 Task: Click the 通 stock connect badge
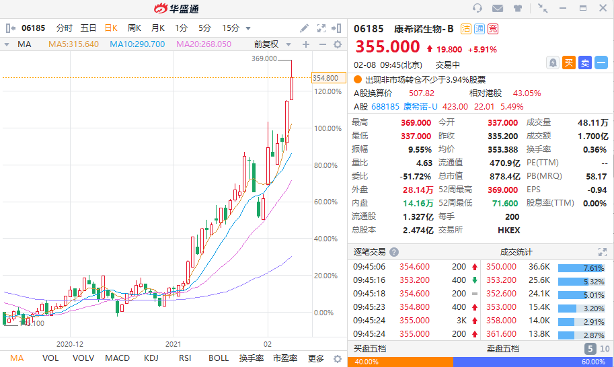(479, 28)
